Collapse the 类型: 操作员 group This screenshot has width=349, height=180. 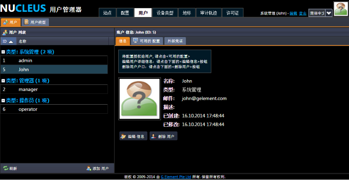(3, 101)
